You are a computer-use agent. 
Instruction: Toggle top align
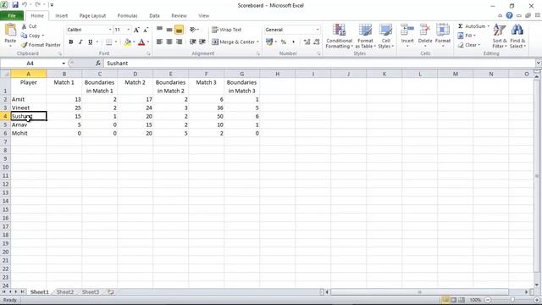click(160, 30)
